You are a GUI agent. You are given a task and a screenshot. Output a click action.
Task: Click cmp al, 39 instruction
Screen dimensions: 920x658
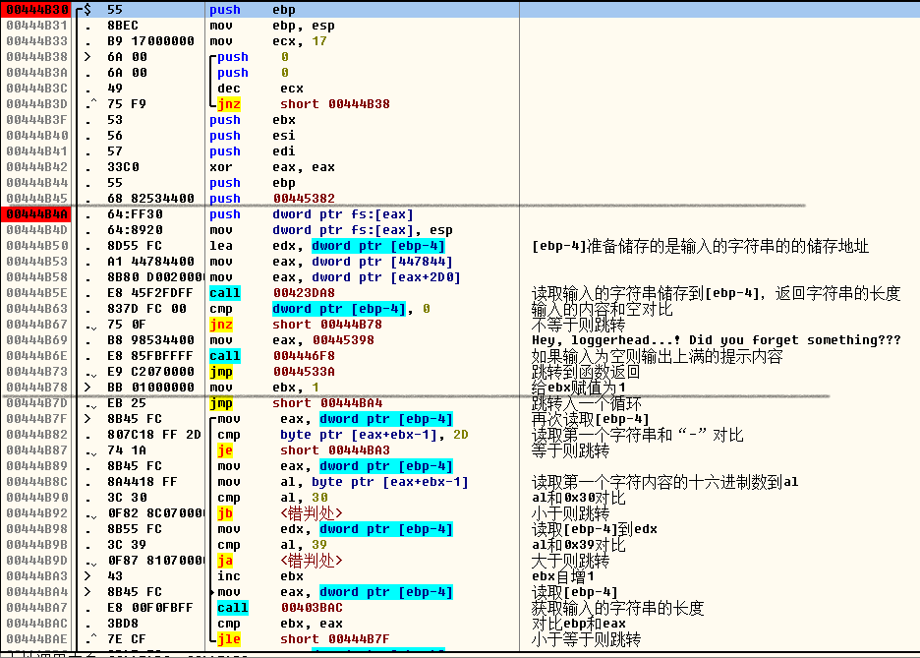[272, 545]
